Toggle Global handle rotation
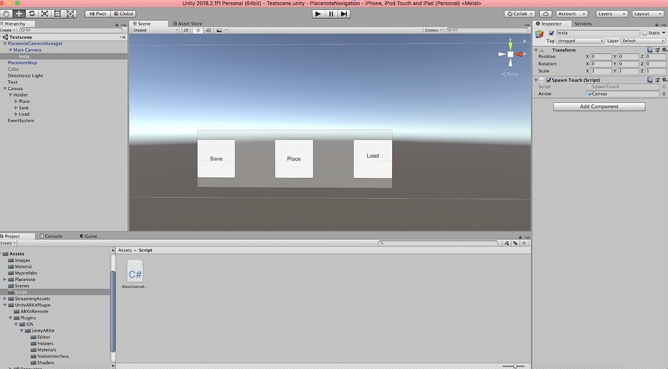The width and height of the screenshot is (668, 369). click(123, 14)
